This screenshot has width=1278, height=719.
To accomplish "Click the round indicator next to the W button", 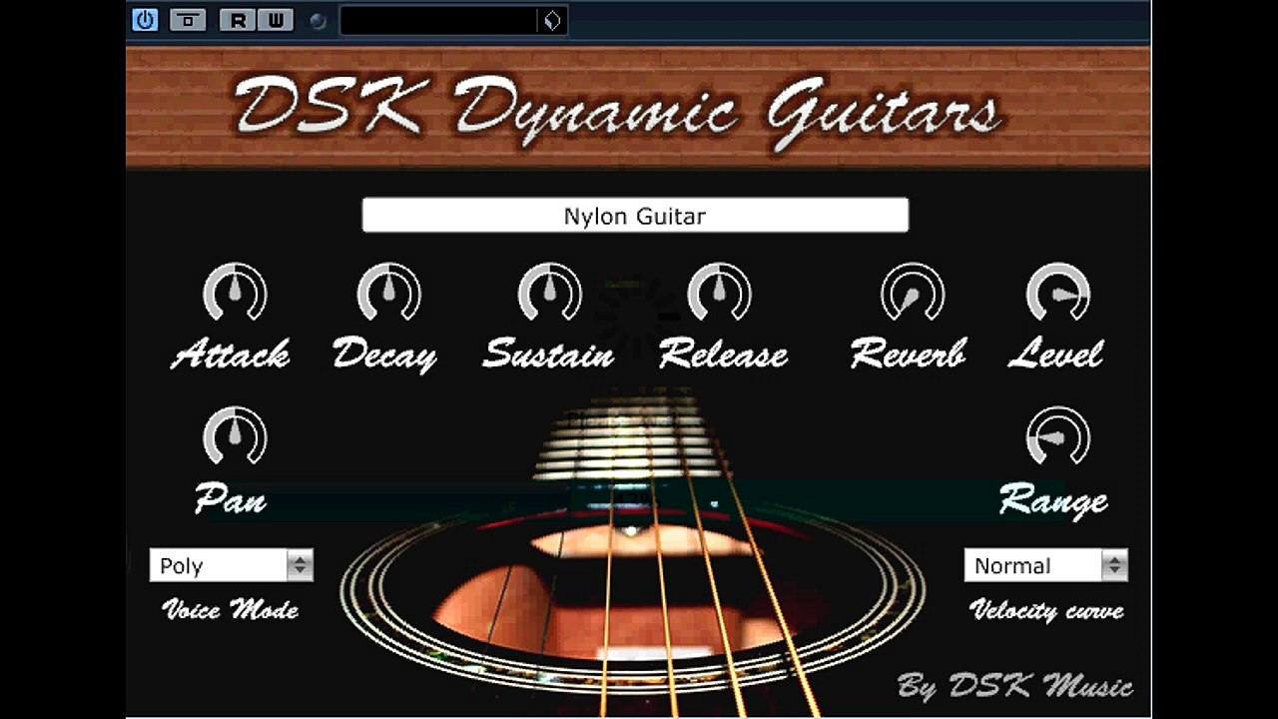I will coord(319,21).
